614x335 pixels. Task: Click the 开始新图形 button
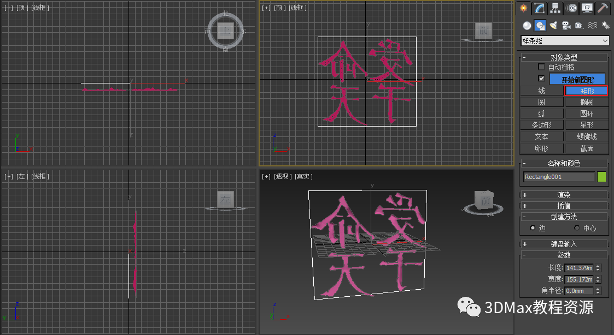(577, 79)
